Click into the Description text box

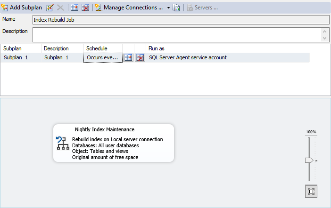[176, 34]
